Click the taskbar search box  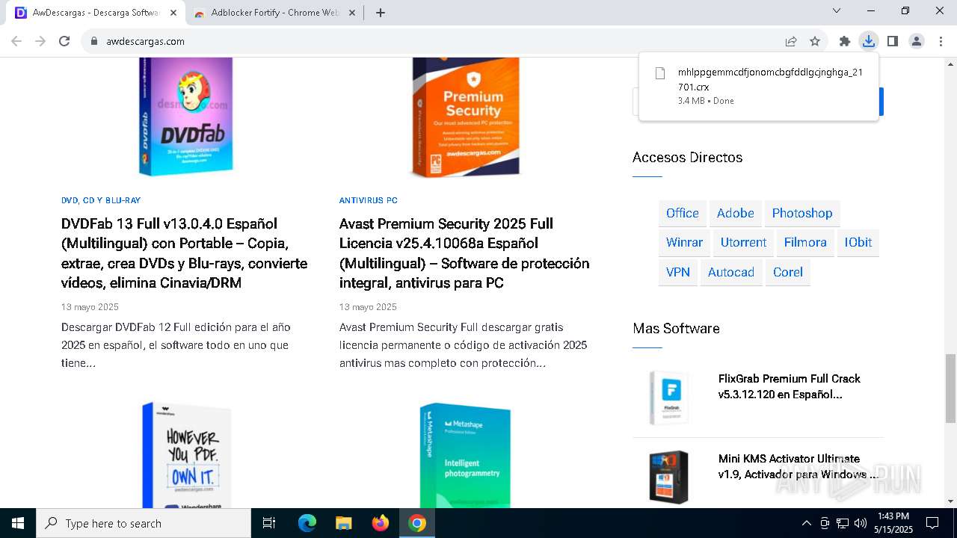[x=144, y=523]
